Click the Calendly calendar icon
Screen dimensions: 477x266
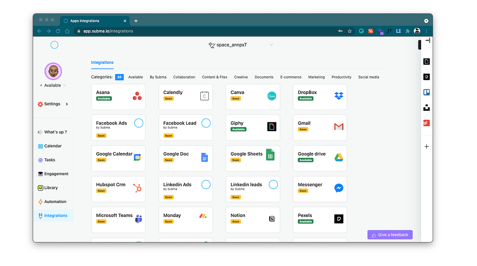pyautogui.click(x=204, y=96)
